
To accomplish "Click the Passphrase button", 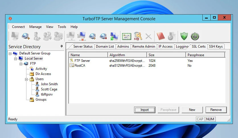I will tap(169, 110).
